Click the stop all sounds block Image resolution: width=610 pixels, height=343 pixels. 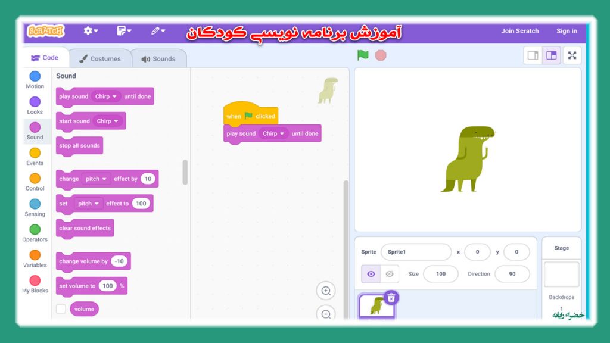(79, 146)
